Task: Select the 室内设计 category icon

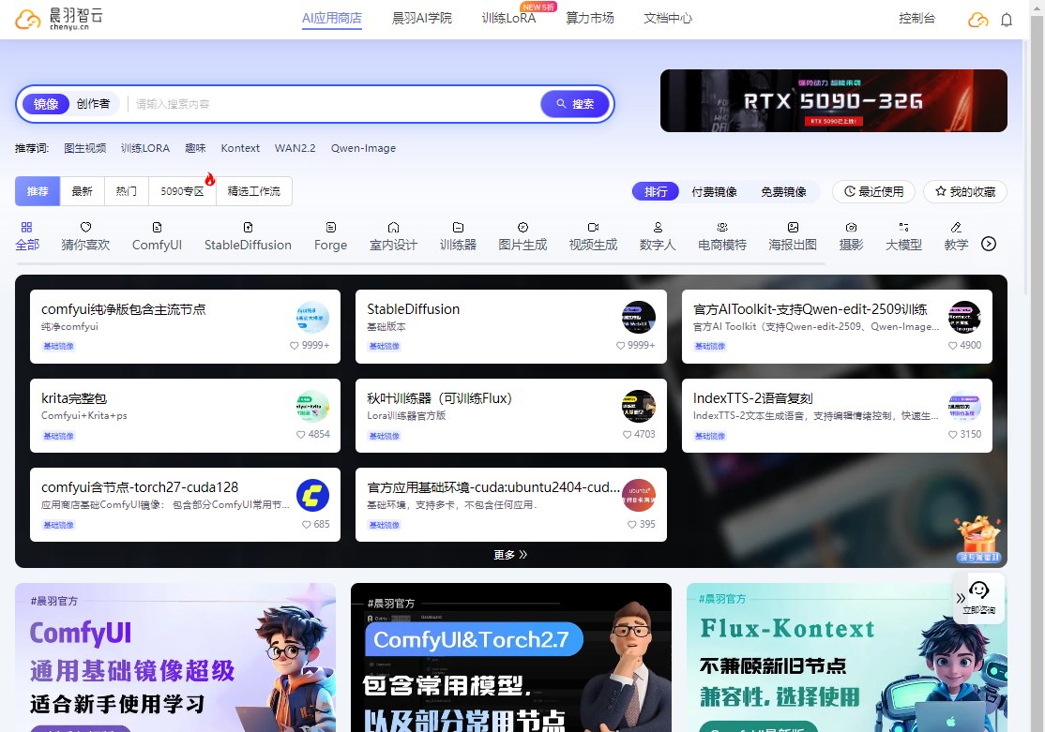Action: click(x=393, y=227)
